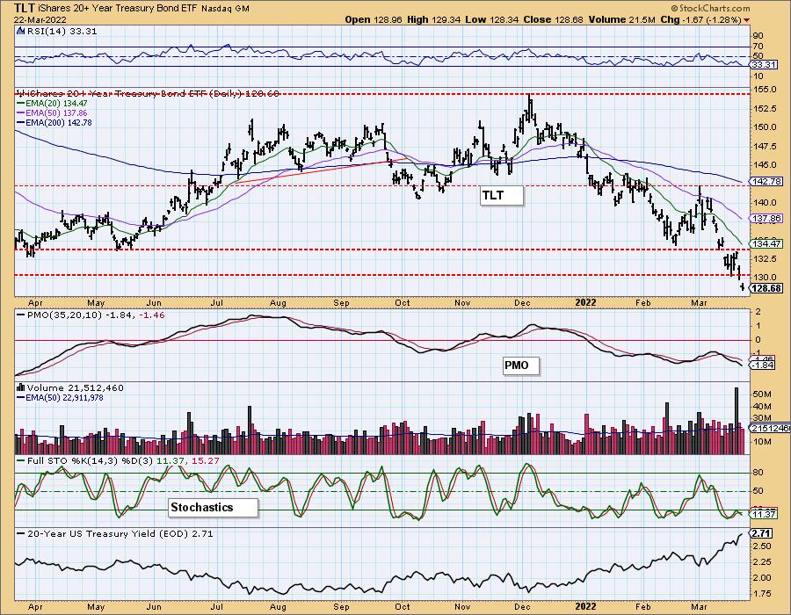The image size is (791, 615).
Task: Click the EMA(50) 137.86 legend entry
Action: 53,113
